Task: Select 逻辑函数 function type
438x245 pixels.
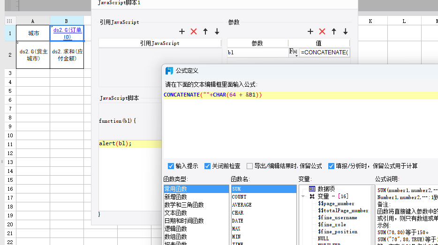Action: (196, 229)
